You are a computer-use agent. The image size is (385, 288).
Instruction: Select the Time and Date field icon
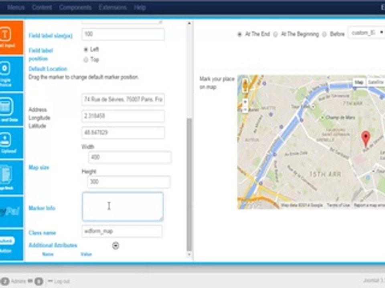pyautogui.click(x=11, y=110)
